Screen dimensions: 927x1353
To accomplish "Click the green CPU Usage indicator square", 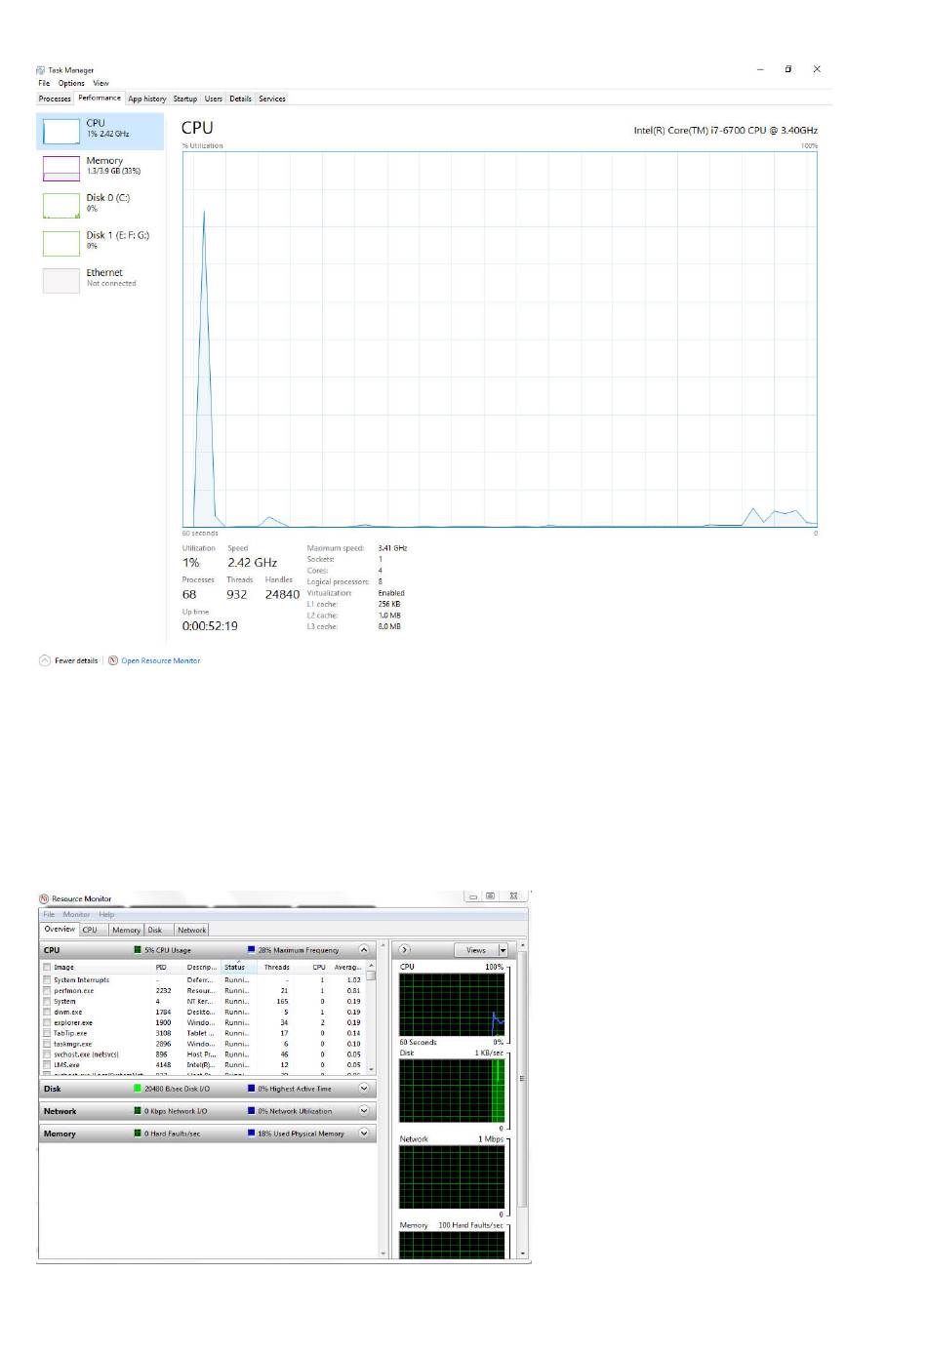I will pyautogui.click(x=138, y=949).
